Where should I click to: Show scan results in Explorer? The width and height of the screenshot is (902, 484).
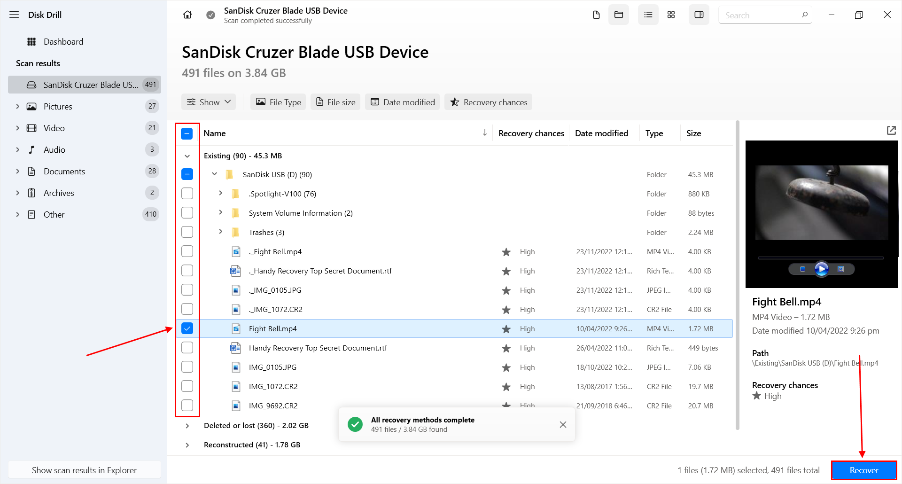pos(85,470)
